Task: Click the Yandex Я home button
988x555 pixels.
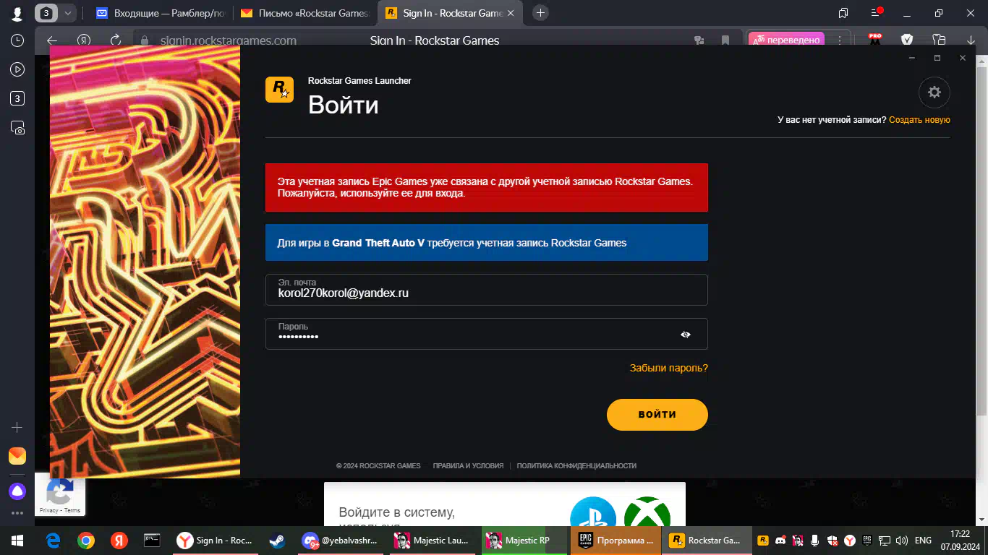Action: pyautogui.click(x=84, y=40)
